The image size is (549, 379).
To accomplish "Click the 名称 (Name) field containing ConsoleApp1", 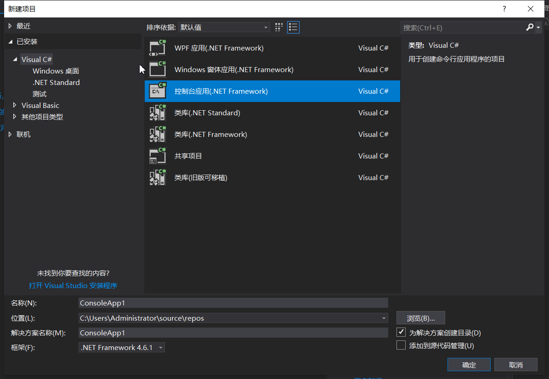I will [233, 303].
